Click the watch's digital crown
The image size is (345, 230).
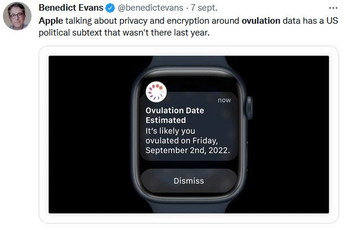[249, 108]
